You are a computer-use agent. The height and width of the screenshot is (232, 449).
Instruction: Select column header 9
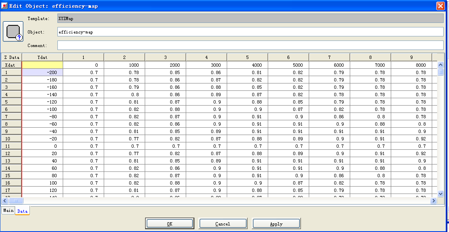pyautogui.click(x=411, y=57)
